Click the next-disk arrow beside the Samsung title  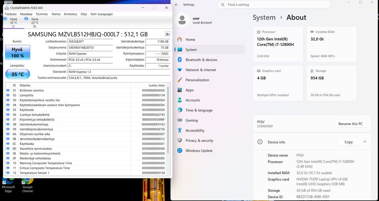click(167, 34)
